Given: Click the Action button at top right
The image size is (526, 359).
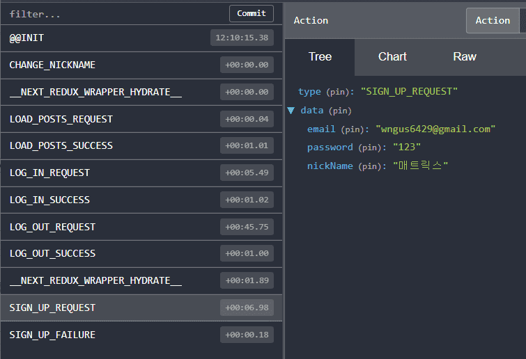Looking at the screenshot, I should pyautogui.click(x=493, y=21).
